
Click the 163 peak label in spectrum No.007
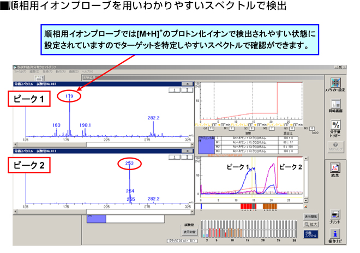coord(56,125)
